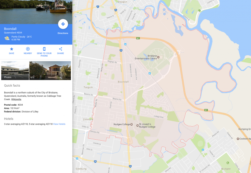The width and height of the screenshot is (251, 173).
Task: Open the Wikipedia link in Quick facts
Action: [16, 99]
